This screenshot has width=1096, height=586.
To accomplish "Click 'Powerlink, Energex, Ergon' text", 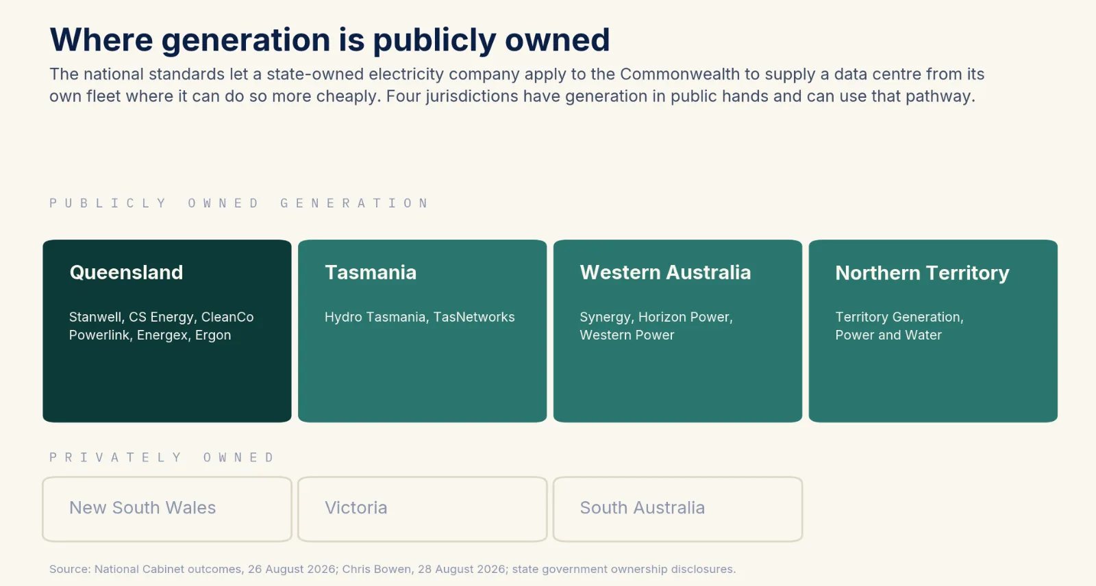I will 150,335.
